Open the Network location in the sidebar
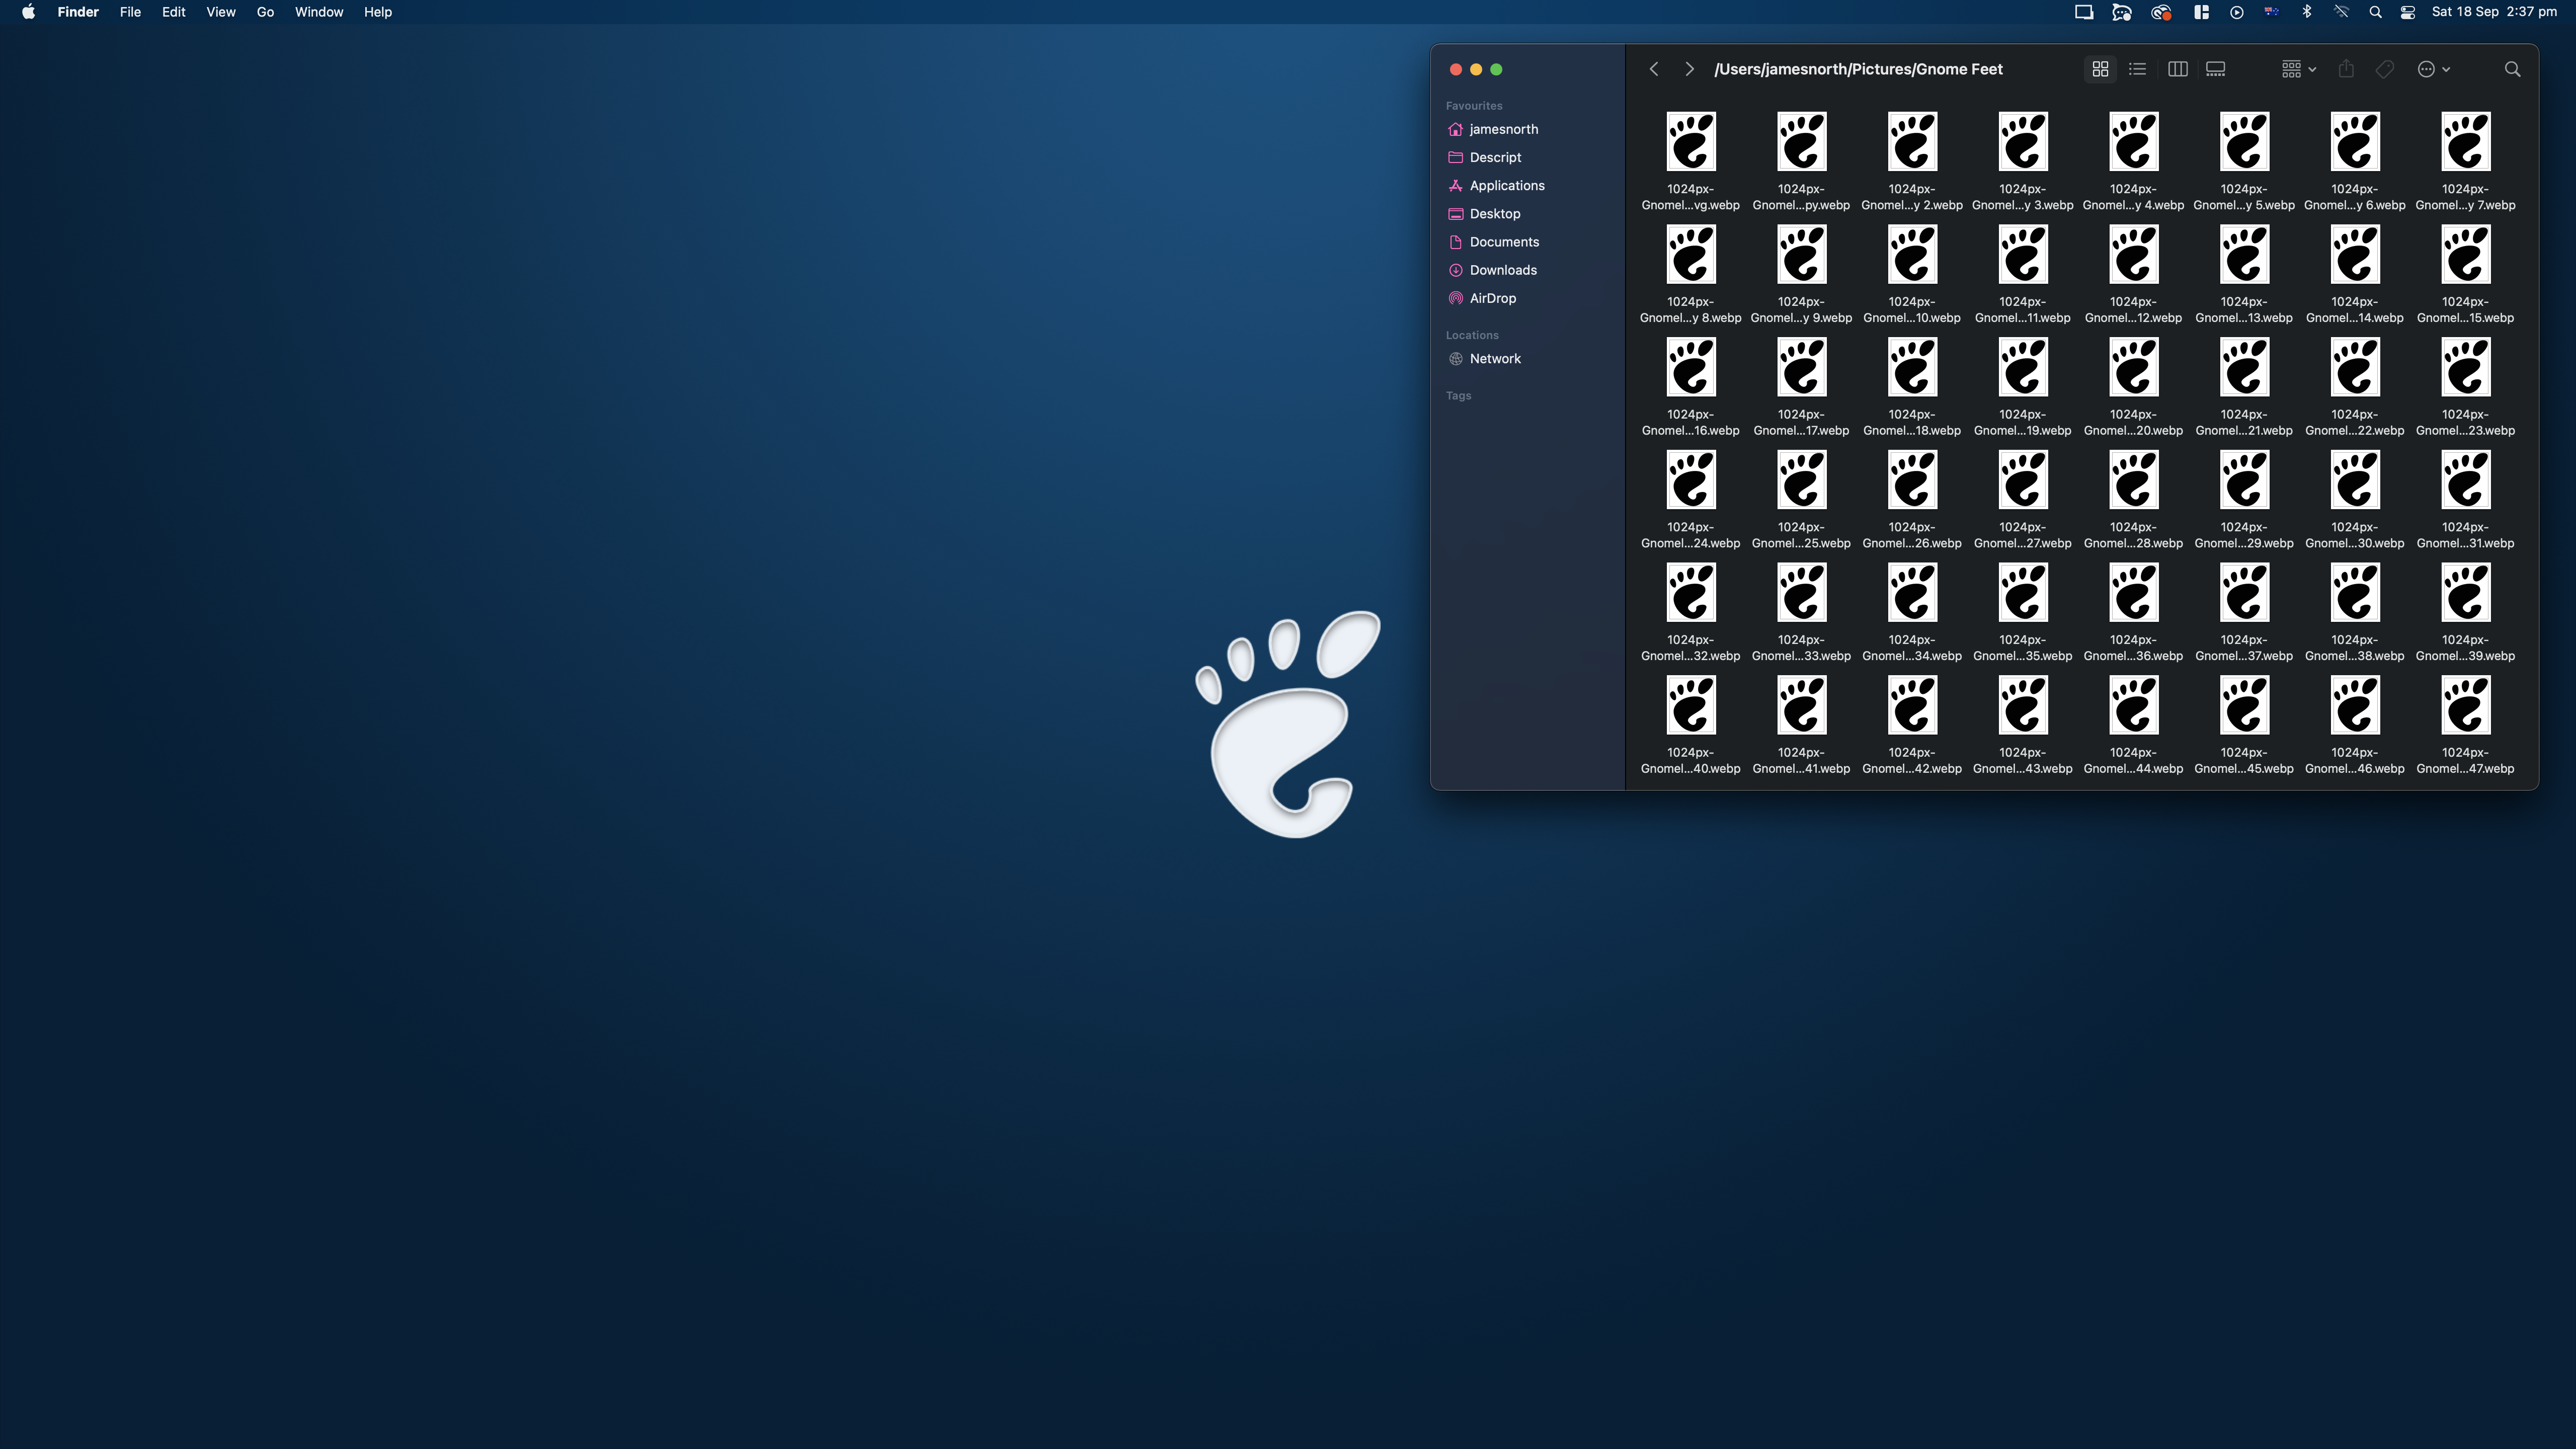 coord(1496,359)
